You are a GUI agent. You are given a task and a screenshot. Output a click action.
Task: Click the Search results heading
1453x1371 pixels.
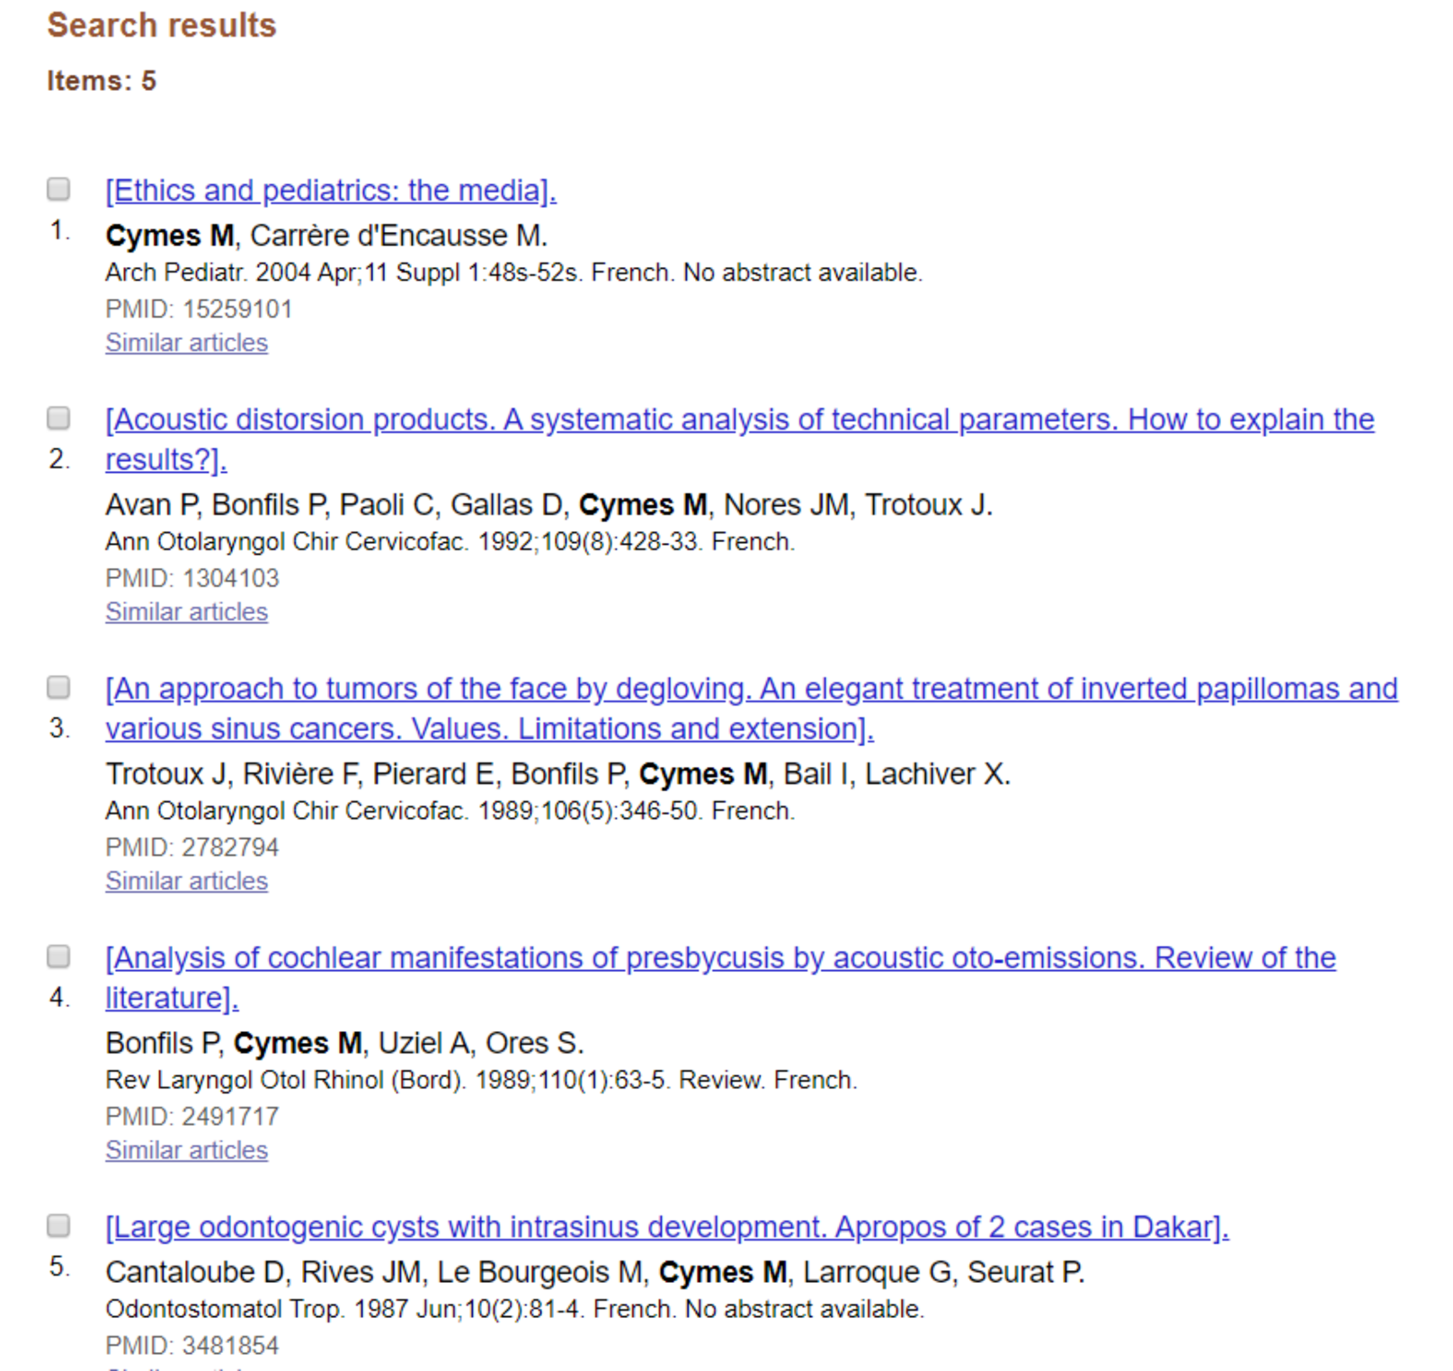(162, 26)
